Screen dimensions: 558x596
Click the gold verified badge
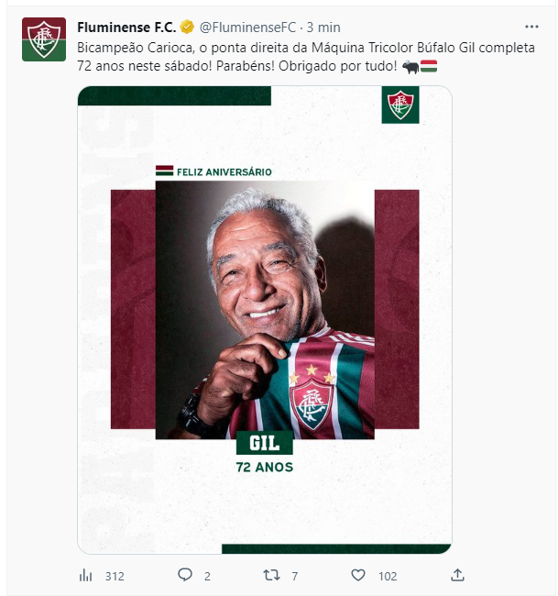(x=187, y=27)
